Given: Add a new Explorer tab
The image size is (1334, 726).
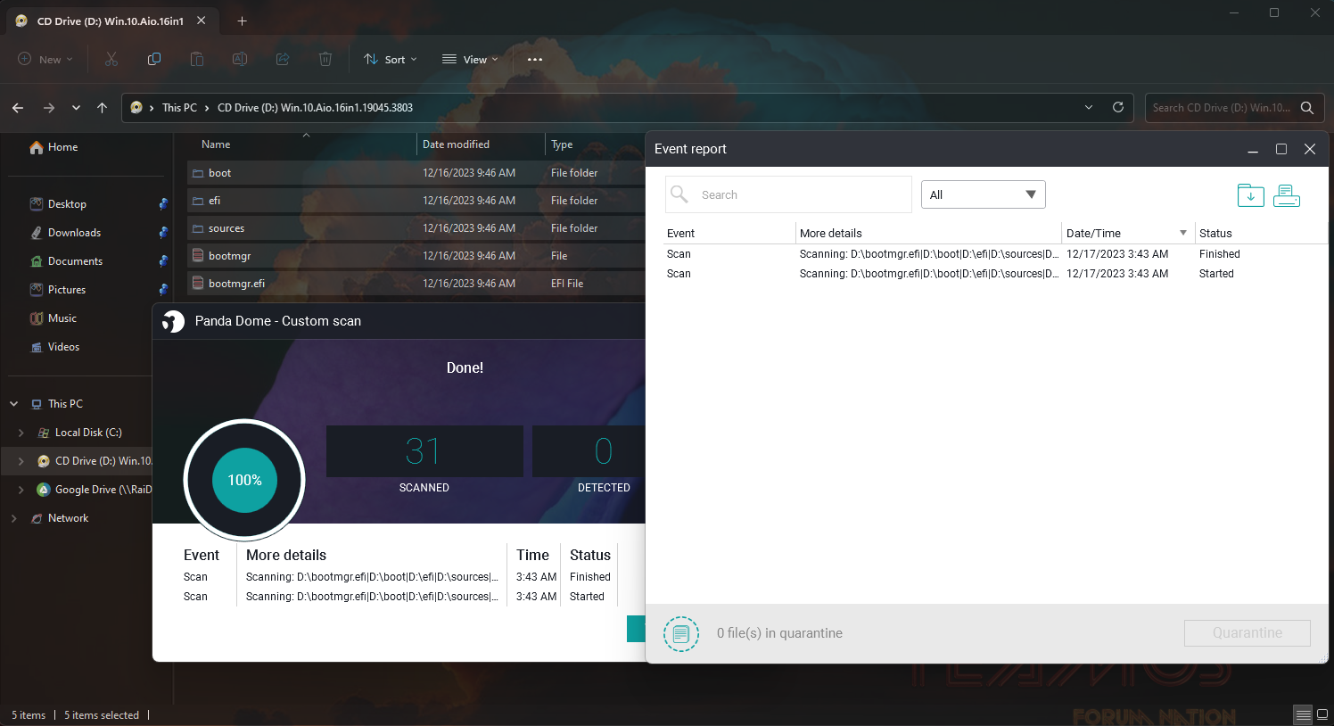Looking at the screenshot, I should coord(242,21).
